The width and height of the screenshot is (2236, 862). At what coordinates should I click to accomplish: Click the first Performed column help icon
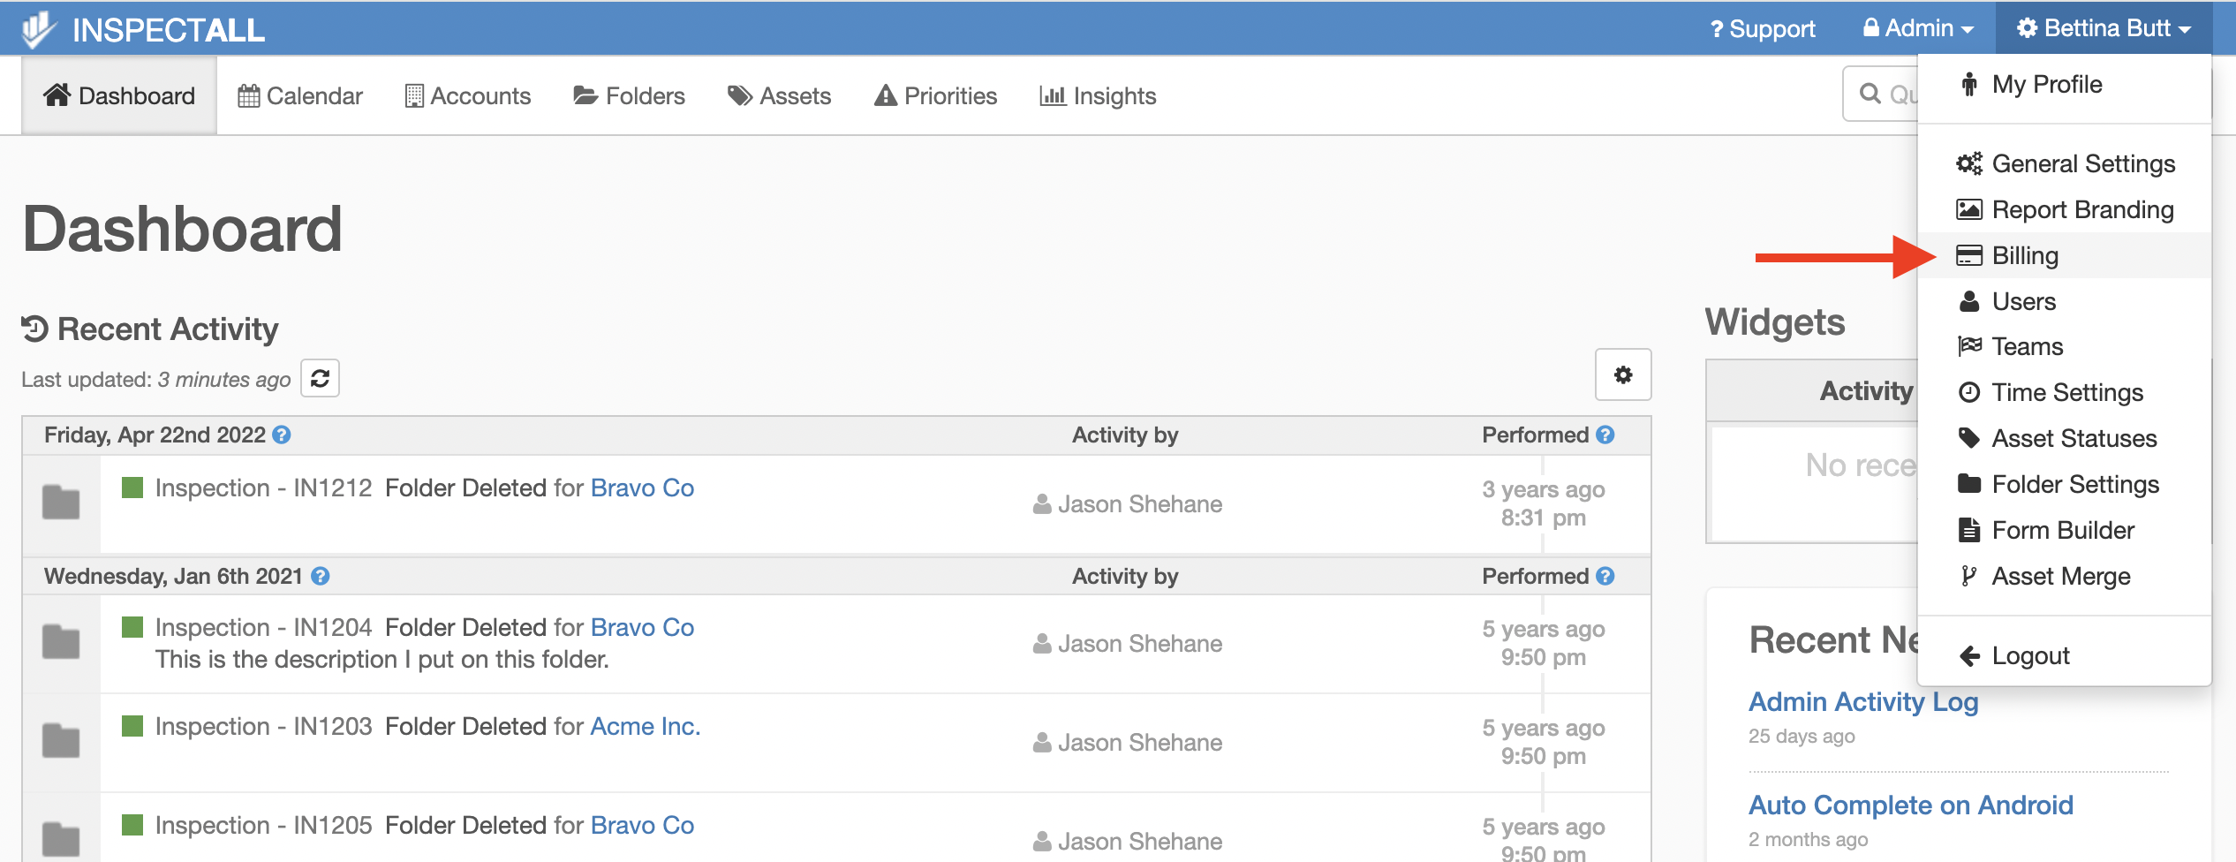point(1605,435)
